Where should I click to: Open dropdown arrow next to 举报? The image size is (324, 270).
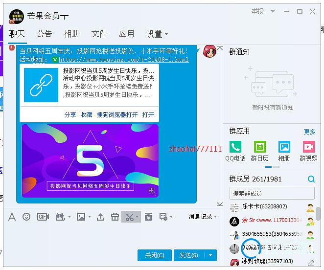[273, 11]
